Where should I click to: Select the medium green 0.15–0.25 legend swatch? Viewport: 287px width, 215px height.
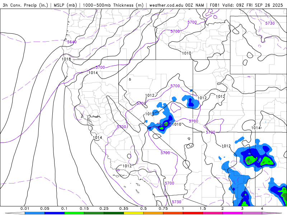[94, 213]
